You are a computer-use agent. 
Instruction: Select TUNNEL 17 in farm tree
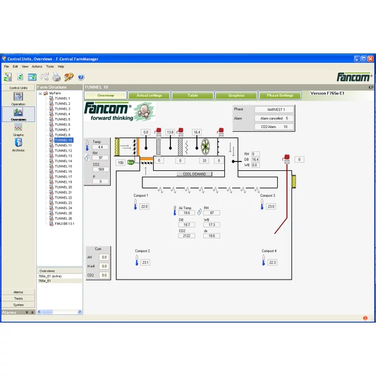63,177
